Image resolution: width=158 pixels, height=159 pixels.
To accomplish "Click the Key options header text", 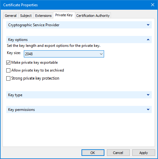I will tap(18, 40).
